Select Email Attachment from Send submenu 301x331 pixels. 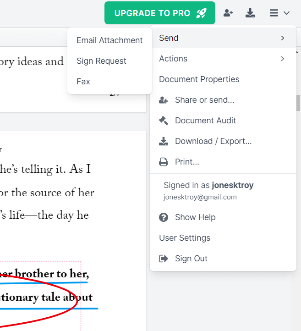(109, 40)
